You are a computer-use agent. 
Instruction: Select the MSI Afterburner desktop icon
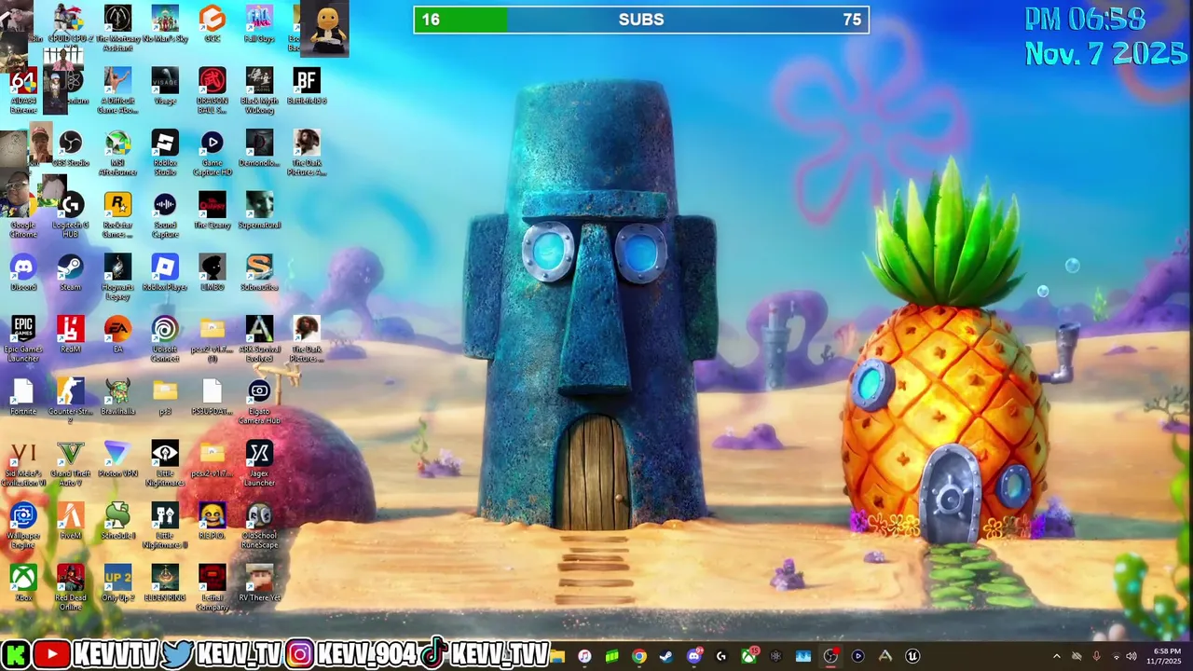[x=117, y=153]
